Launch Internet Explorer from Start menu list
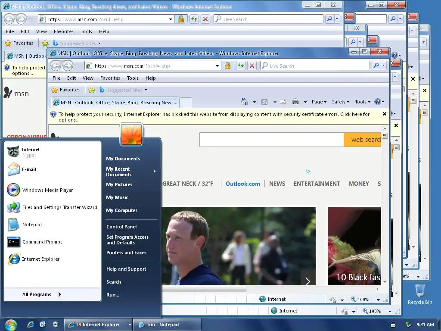The width and height of the screenshot is (441, 331). coord(52,259)
